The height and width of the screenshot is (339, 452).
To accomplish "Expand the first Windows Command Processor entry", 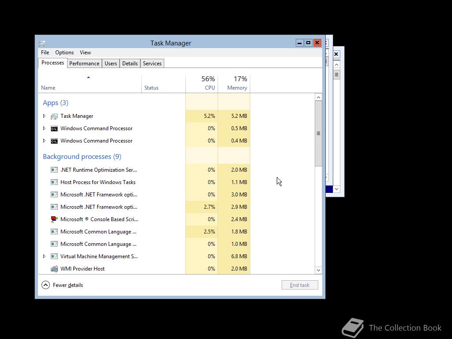I will point(44,128).
